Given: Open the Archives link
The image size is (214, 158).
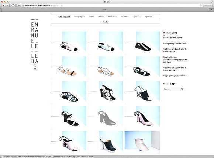Looking at the screenshot, I should click(x=112, y=17).
